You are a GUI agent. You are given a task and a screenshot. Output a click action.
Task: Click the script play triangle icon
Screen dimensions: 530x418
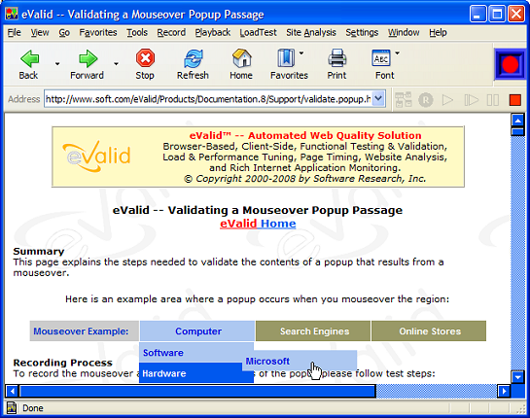point(447,100)
